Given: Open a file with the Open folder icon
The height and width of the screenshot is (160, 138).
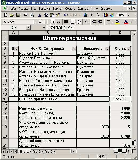Looking at the screenshot, I should [x=12, y=15].
